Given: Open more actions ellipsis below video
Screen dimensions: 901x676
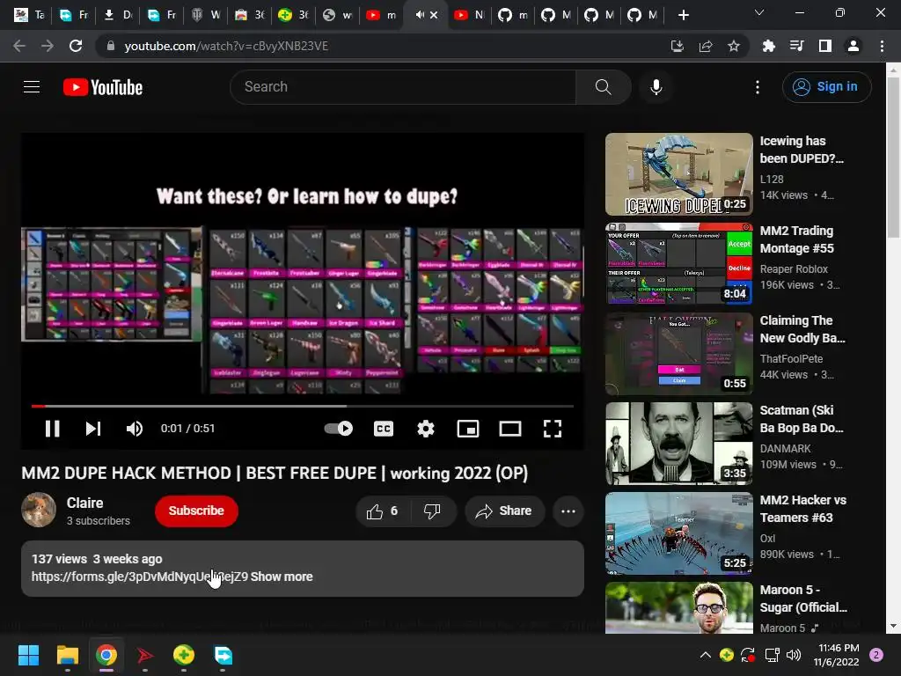Looking at the screenshot, I should click(x=568, y=511).
